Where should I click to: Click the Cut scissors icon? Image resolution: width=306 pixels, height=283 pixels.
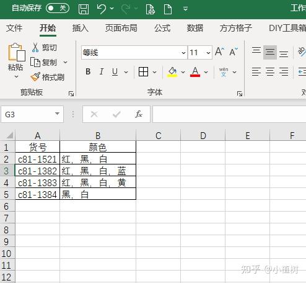tap(35, 47)
